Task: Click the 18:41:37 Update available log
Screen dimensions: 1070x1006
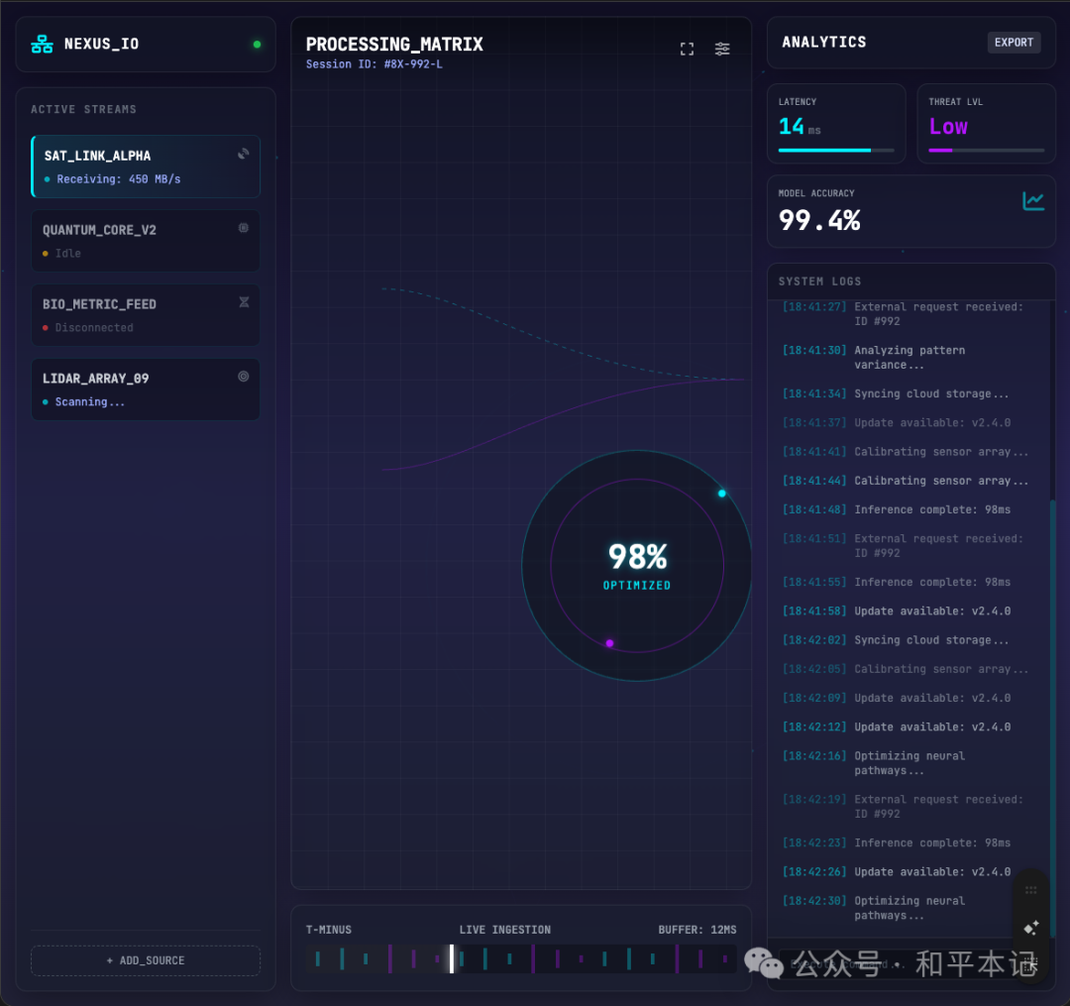Action: pos(897,422)
